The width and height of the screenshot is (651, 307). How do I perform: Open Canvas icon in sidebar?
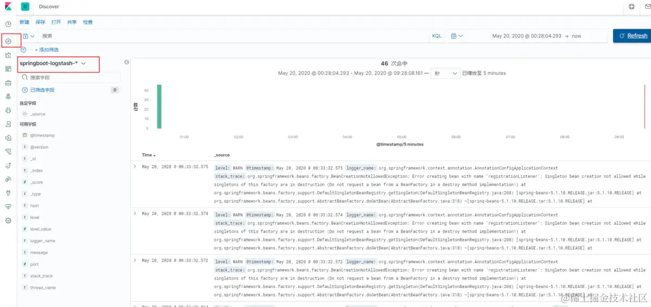tap(8, 83)
